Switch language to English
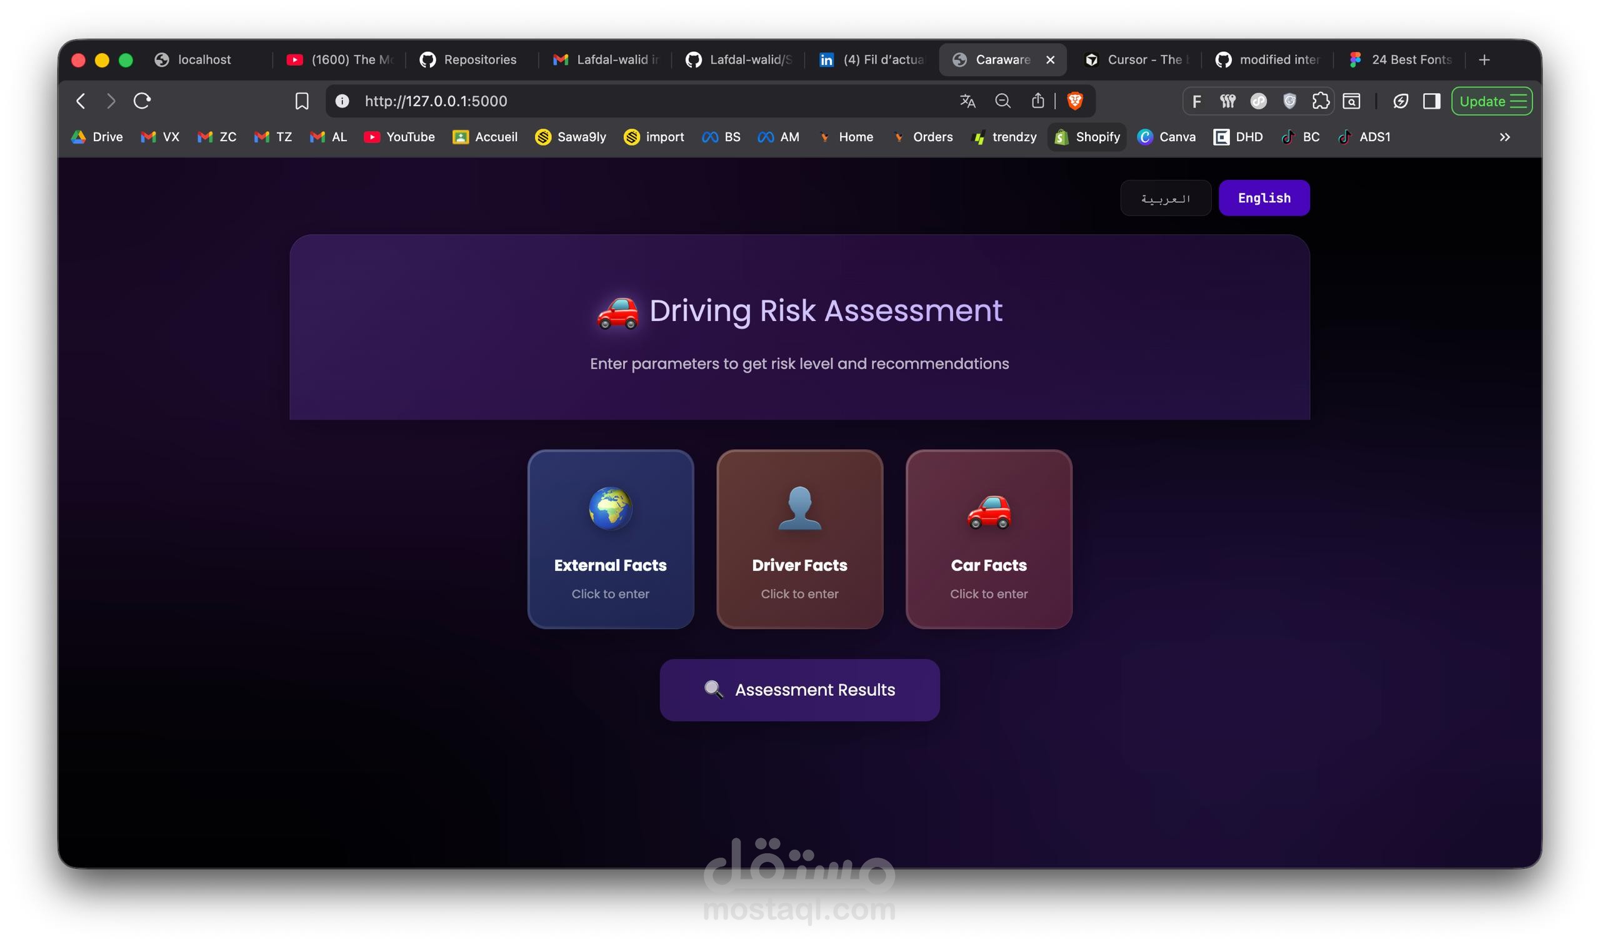The image size is (1600, 945). [x=1264, y=198]
